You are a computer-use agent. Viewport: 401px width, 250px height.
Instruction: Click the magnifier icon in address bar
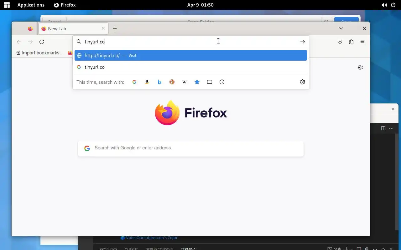click(79, 42)
